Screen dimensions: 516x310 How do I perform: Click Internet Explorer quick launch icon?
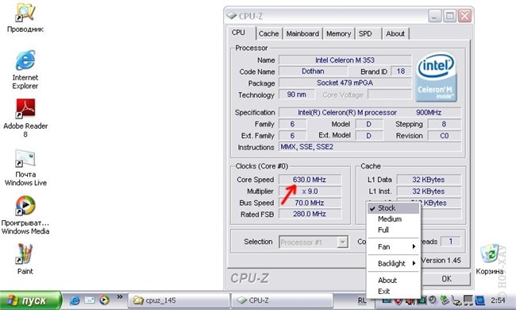click(75, 300)
